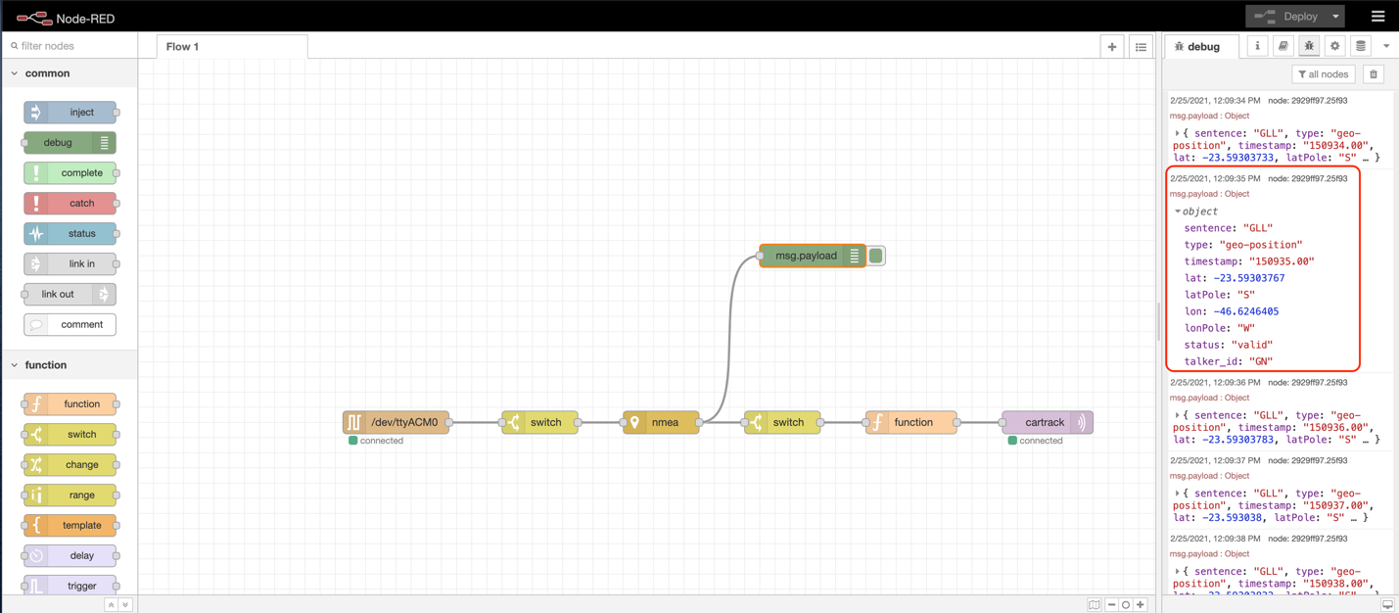1399x613 pixels.
Task: Expand the debug object with timestamp 150937.00
Action: tap(1177, 494)
